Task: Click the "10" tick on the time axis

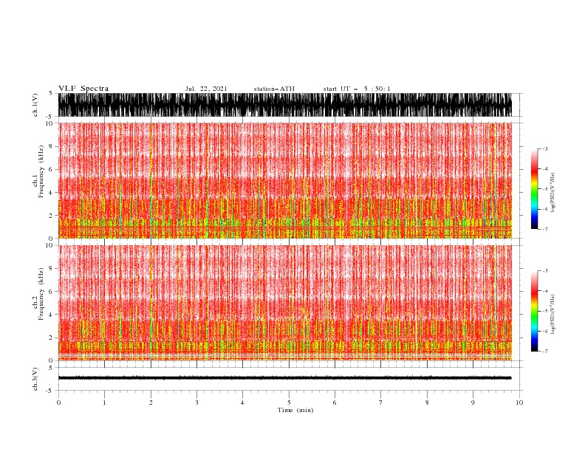Action: 519,403
